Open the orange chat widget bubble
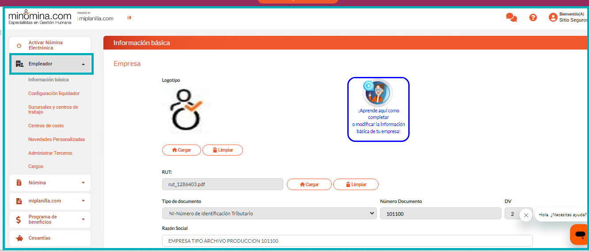The height and width of the screenshot is (252, 589). [580, 234]
